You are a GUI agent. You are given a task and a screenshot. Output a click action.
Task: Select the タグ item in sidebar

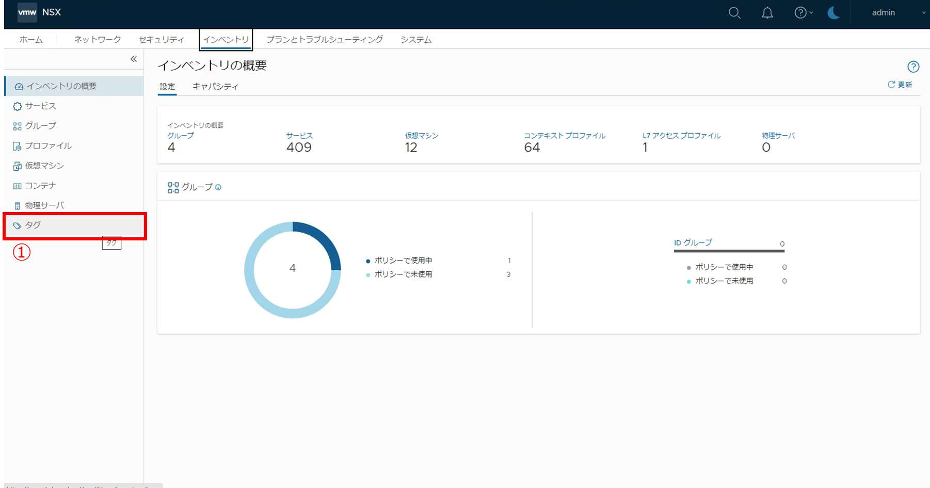33,225
